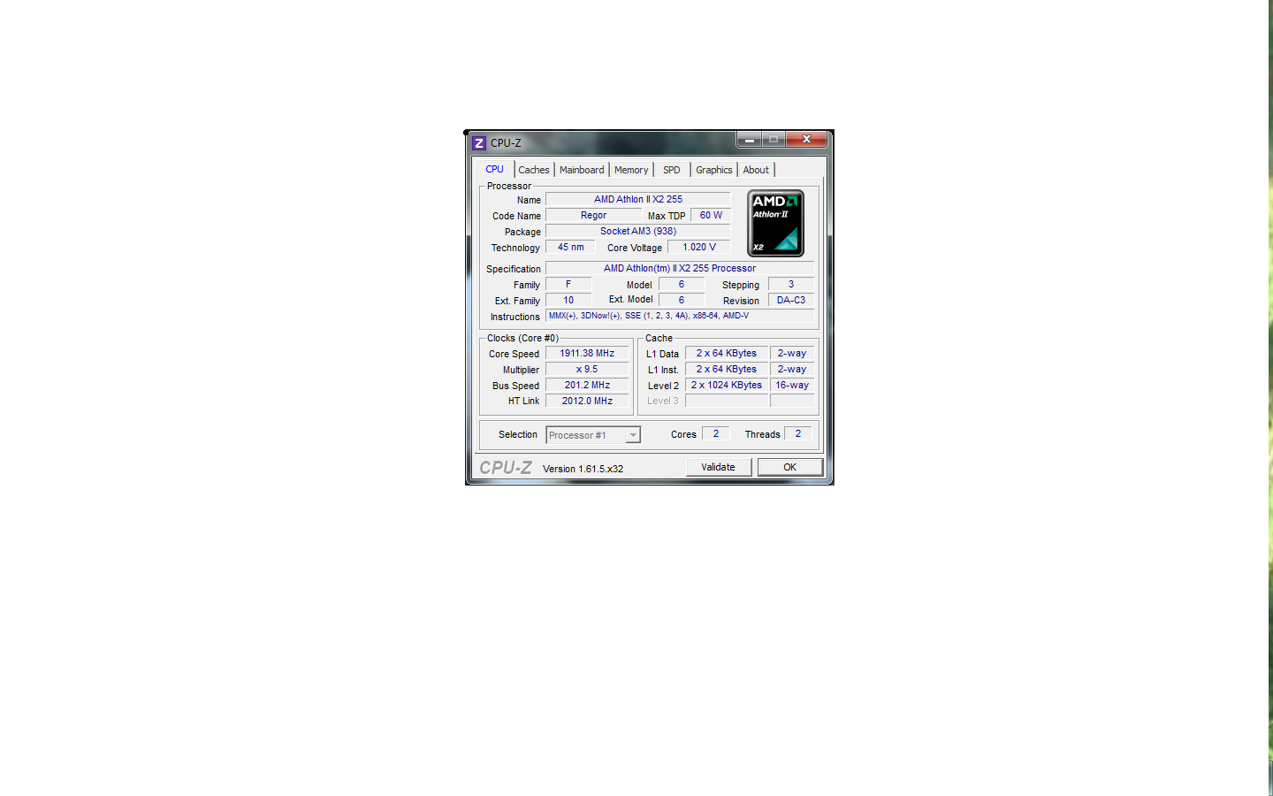Viewport: 1273px width, 796px height.
Task: Click the Threads count field
Action: [798, 433]
